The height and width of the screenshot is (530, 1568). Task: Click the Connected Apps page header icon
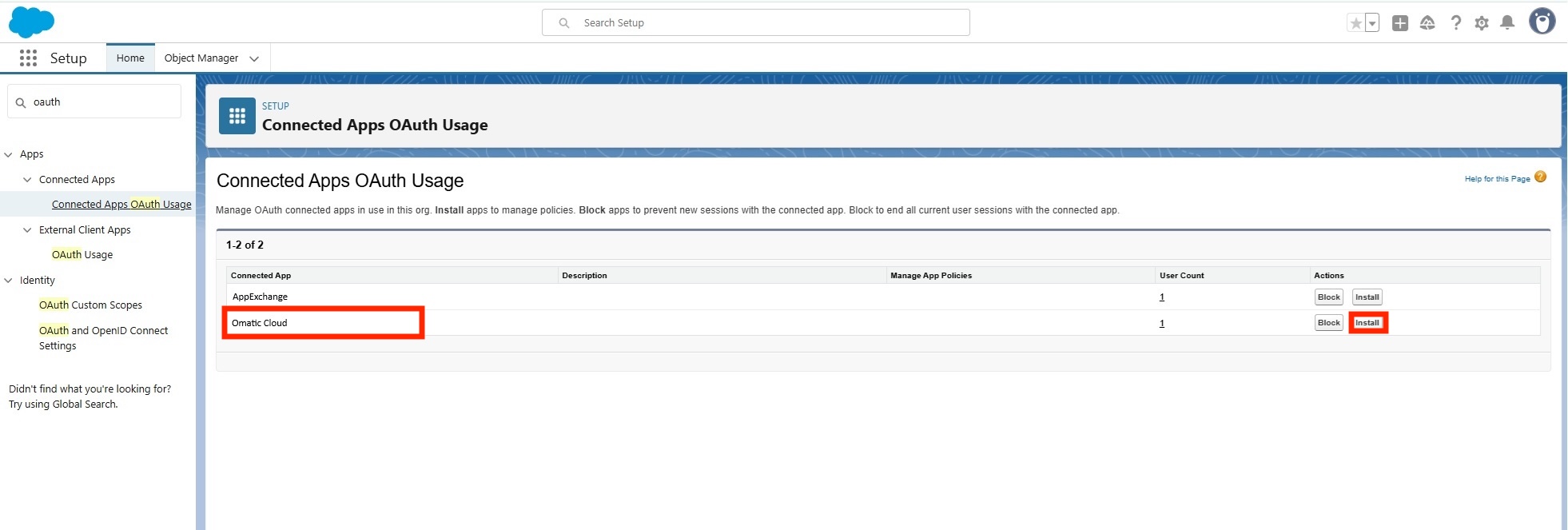(x=237, y=117)
